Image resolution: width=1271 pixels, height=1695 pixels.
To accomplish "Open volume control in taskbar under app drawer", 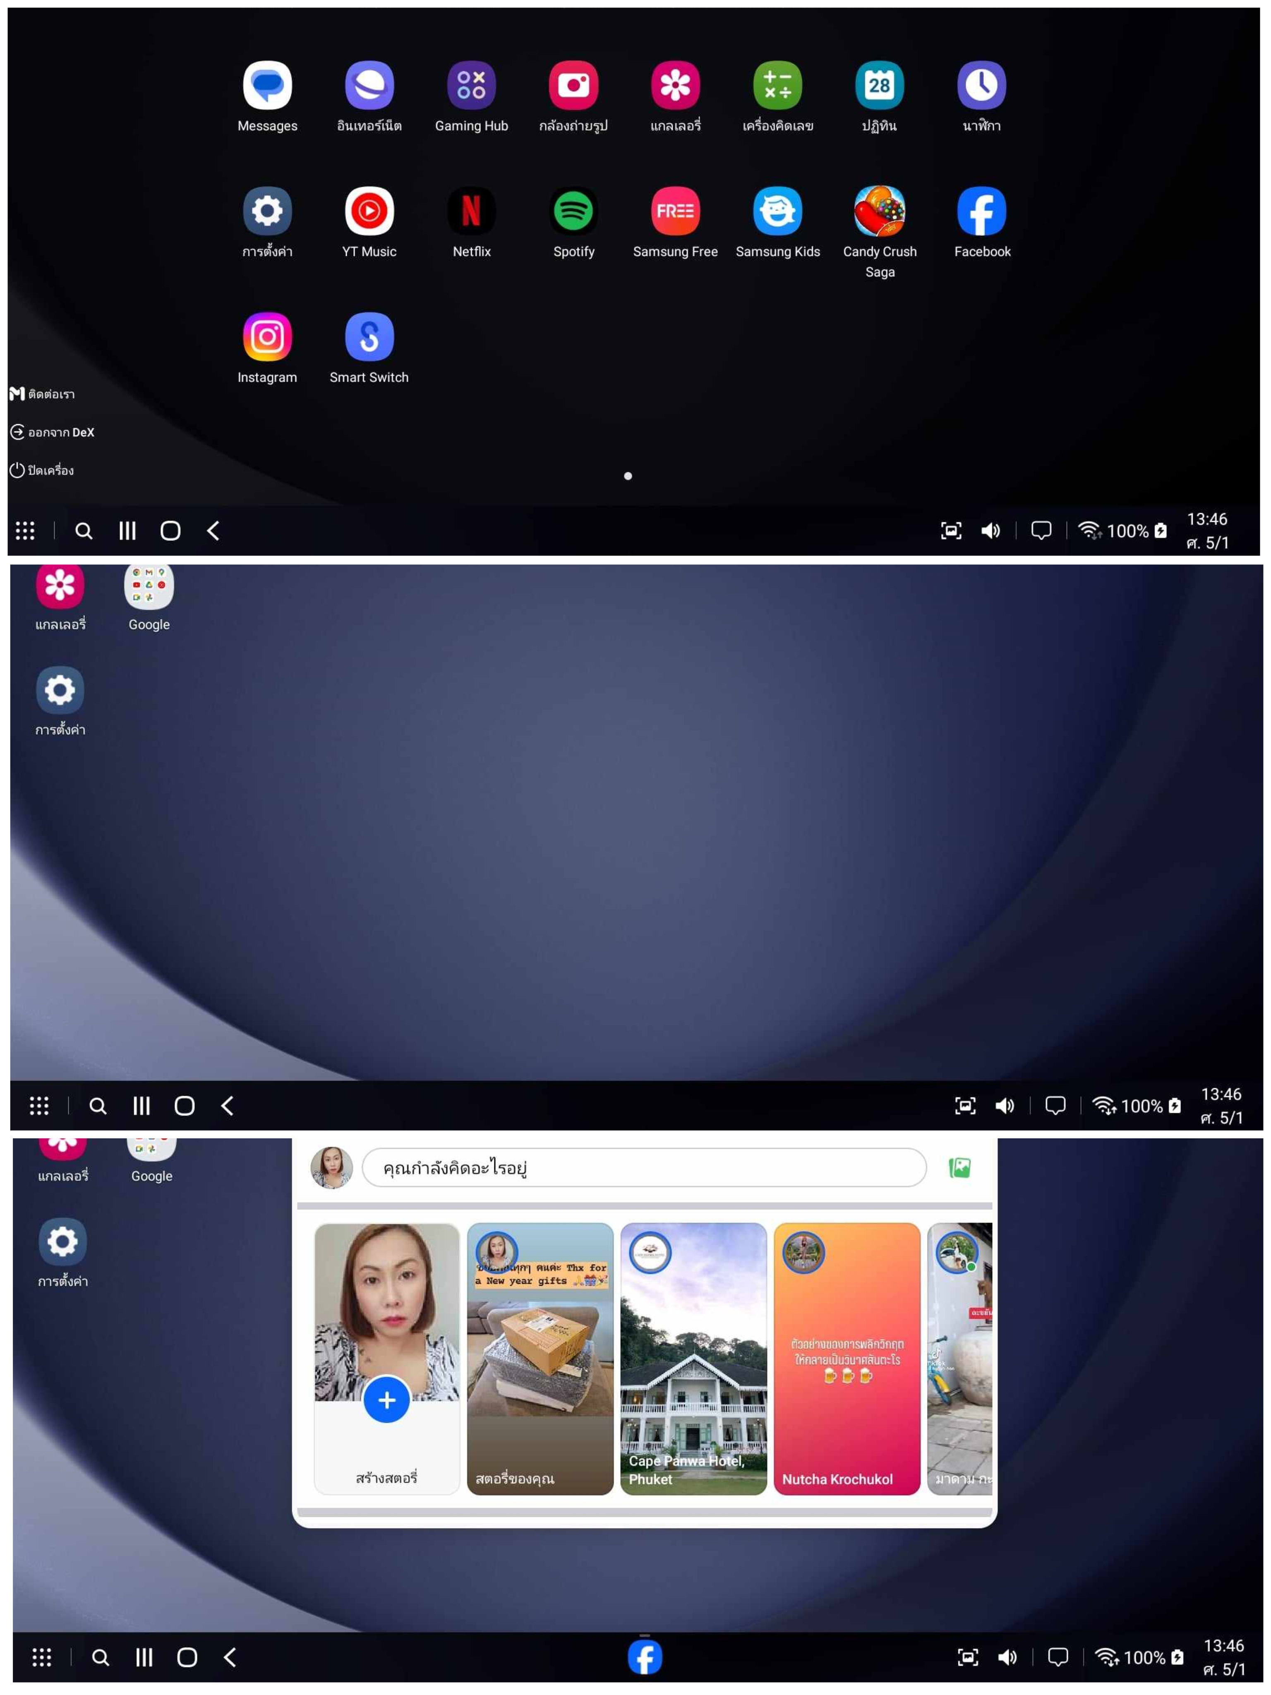I will [x=990, y=530].
